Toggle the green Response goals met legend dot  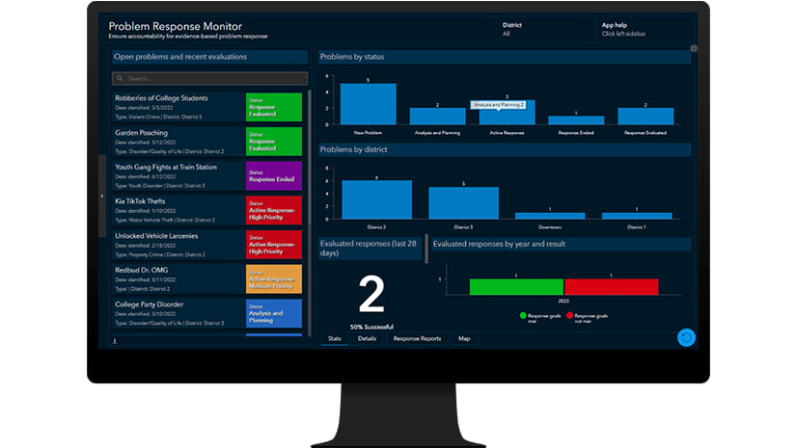(x=523, y=316)
